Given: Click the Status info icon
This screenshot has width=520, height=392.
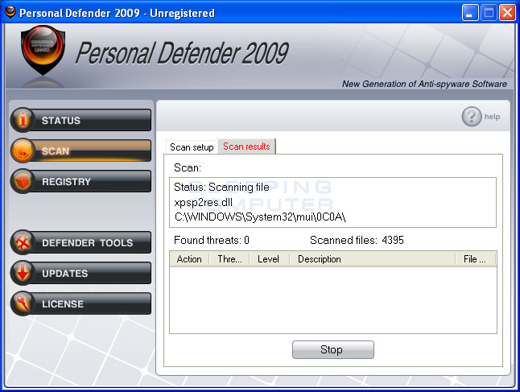Looking at the screenshot, I should click(x=23, y=119).
